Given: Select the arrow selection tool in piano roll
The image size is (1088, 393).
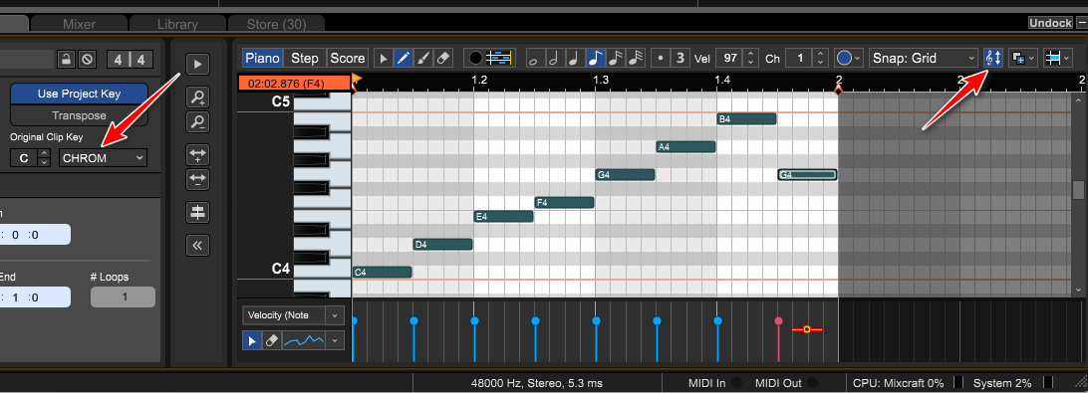Looking at the screenshot, I should [x=384, y=59].
